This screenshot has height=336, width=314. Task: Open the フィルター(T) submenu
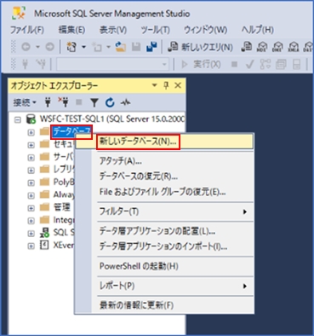pyautogui.click(x=164, y=211)
